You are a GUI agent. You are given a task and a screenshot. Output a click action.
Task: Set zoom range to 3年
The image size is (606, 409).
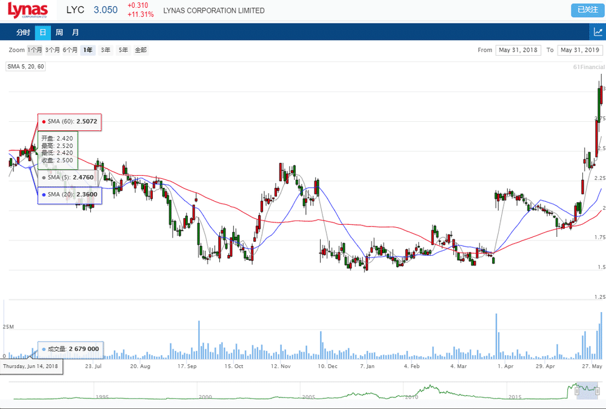pos(105,50)
